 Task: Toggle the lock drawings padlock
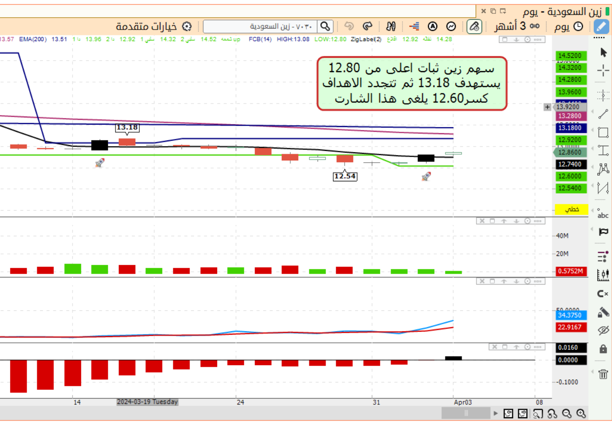click(x=603, y=349)
